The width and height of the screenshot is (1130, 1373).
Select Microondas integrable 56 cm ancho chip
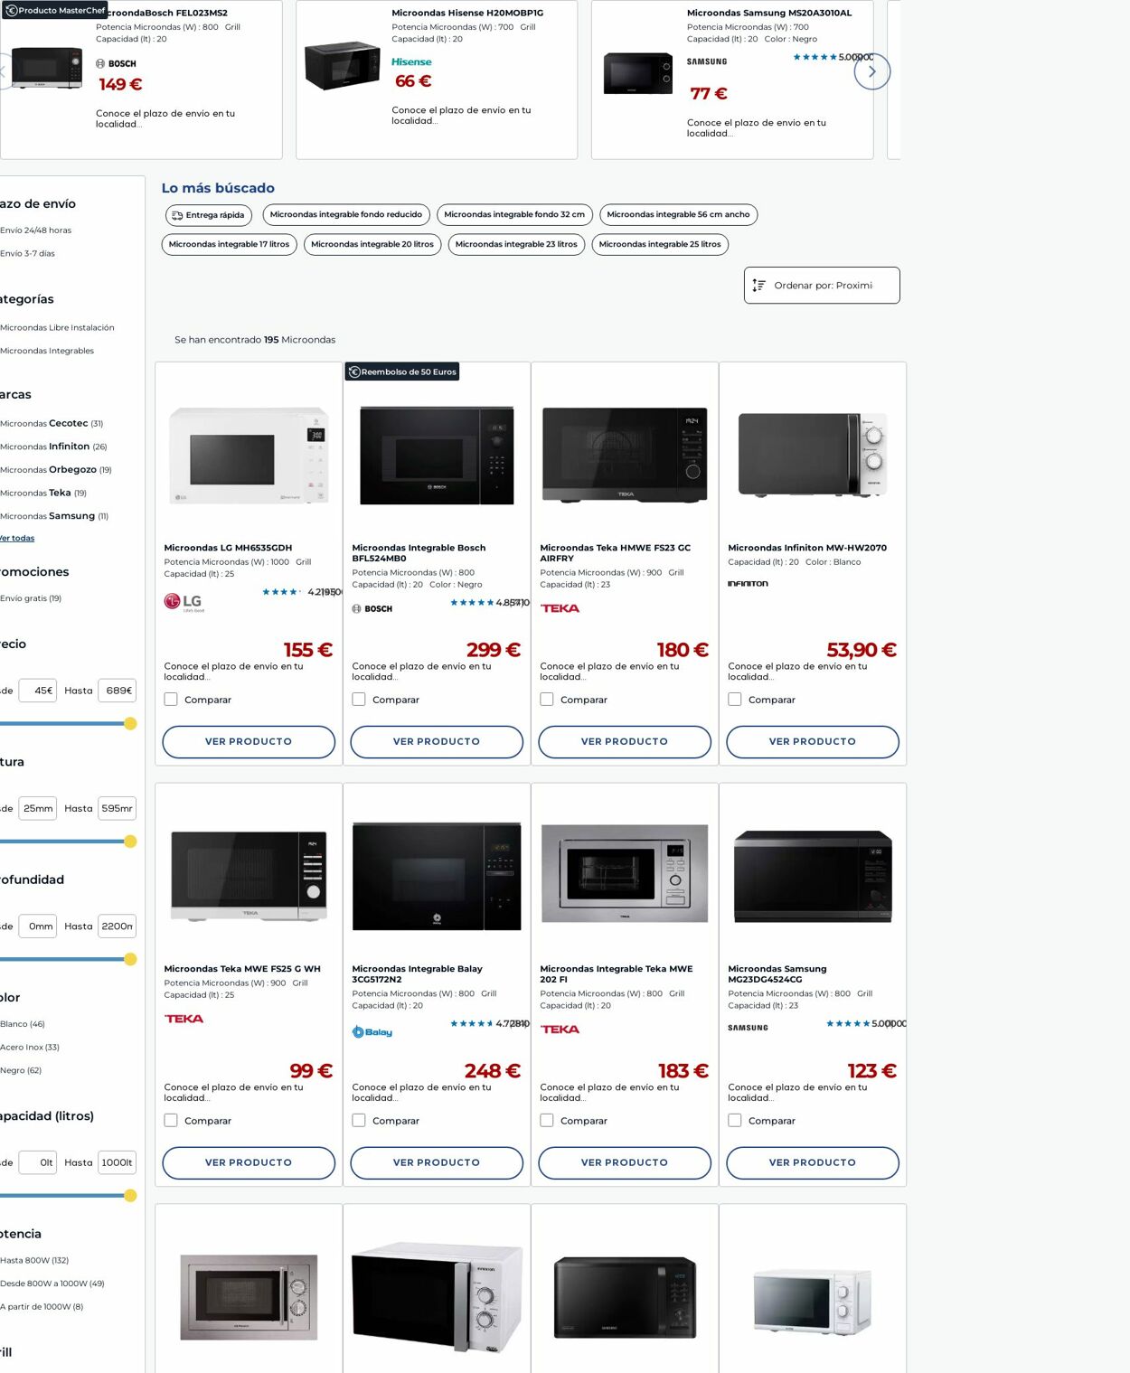coord(678,215)
